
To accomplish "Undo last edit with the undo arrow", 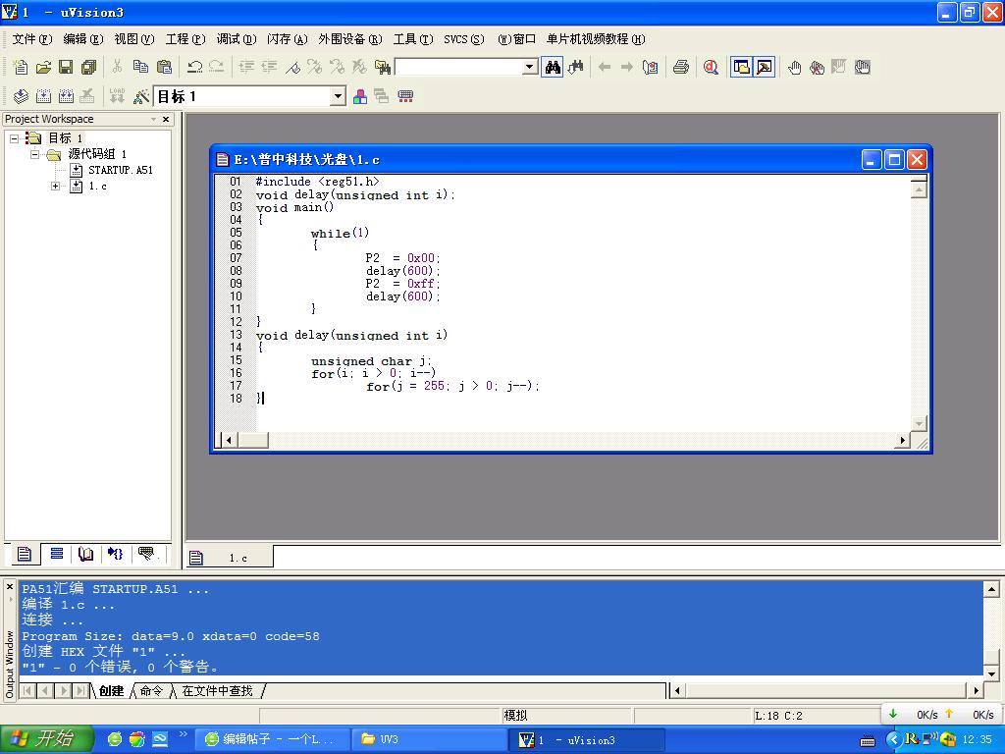I will (x=194, y=67).
